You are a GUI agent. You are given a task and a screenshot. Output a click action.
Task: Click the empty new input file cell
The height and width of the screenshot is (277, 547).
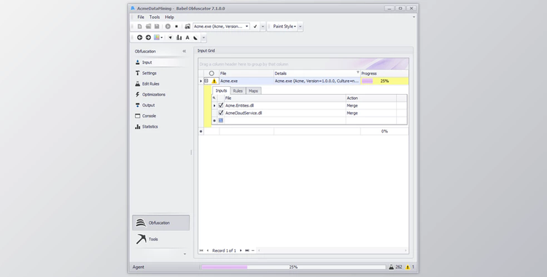click(284, 120)
